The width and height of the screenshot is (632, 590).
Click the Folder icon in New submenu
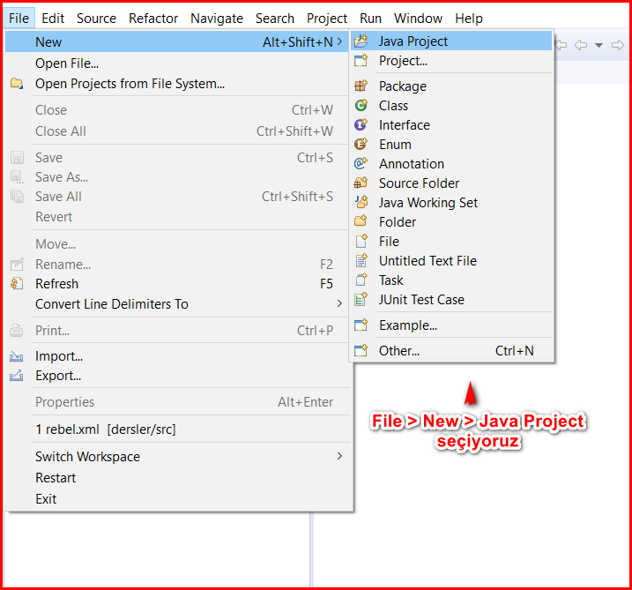click(361, 221)
